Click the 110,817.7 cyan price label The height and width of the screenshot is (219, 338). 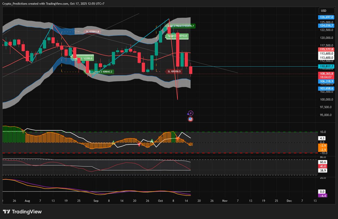pos(326,66)
